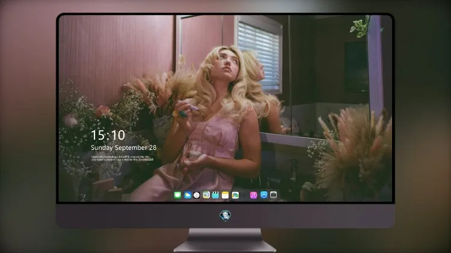The width and height of the screenshot is (451, 253).
Task: Open the Weather app in the dock
Action: 188,195
